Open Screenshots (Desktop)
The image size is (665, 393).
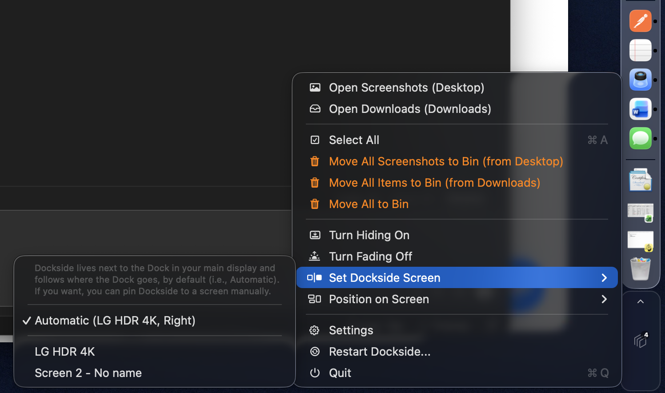(406, 88)
